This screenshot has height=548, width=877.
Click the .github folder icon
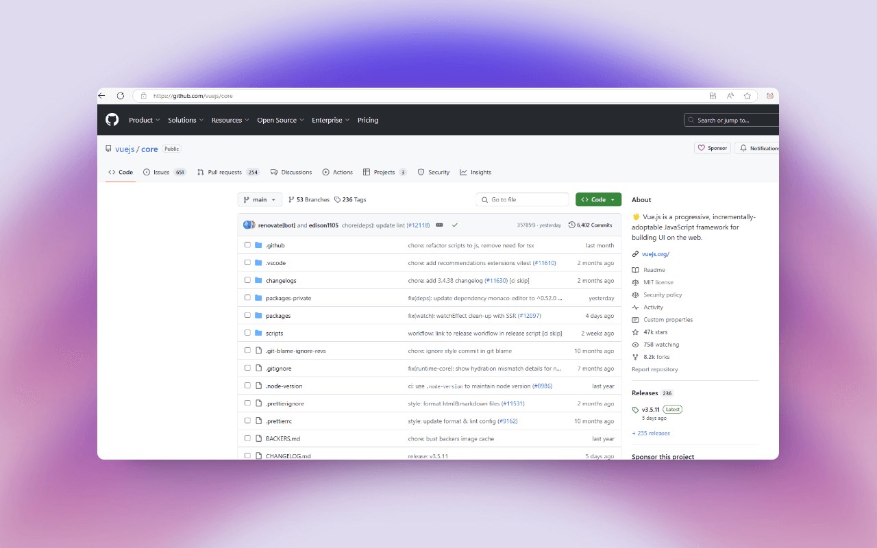point(258,245)
